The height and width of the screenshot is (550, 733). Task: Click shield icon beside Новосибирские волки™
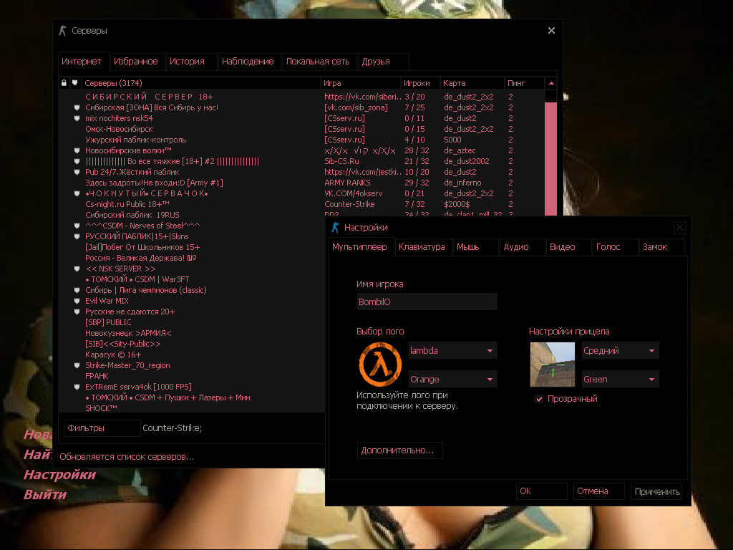pos(77,150)
